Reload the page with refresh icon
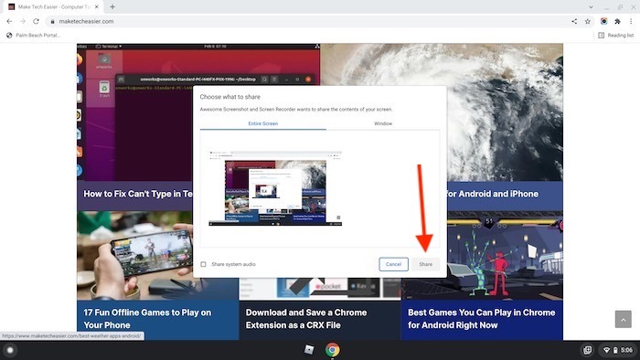Screen dimensions: 640x360 [36, 21]
